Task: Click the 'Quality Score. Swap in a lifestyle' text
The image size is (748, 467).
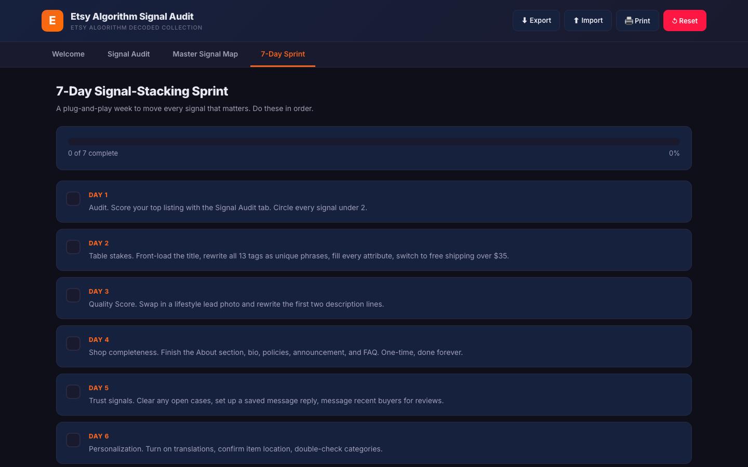Action: pos(236,304)
